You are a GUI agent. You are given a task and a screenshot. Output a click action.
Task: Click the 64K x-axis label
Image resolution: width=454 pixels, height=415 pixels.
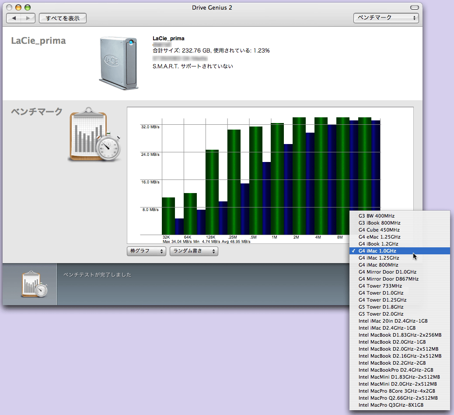pyautogui.click(x=188, y=237)
